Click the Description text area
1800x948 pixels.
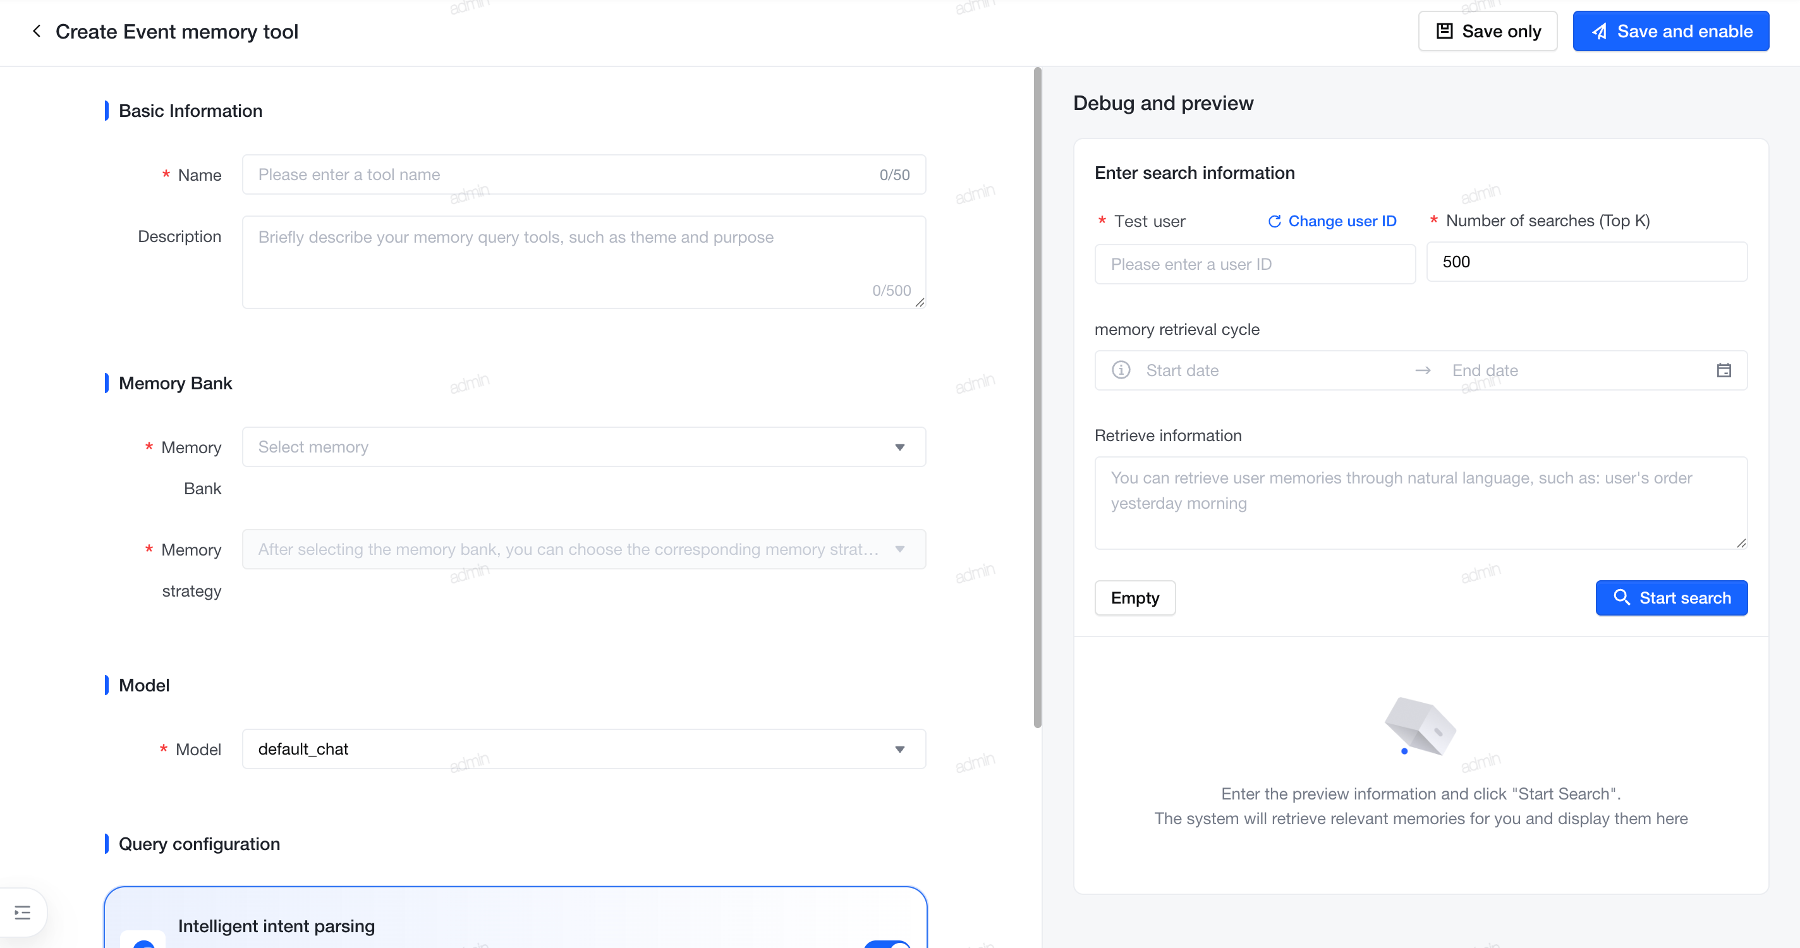[x=584, y=262]
